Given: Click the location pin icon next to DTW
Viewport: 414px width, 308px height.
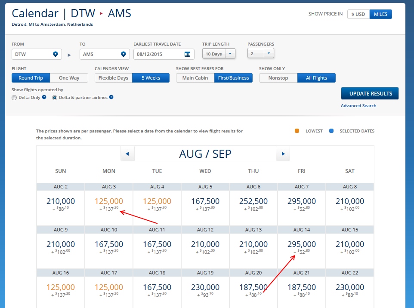Looking at the screenshot, I should tap(56, 53).
